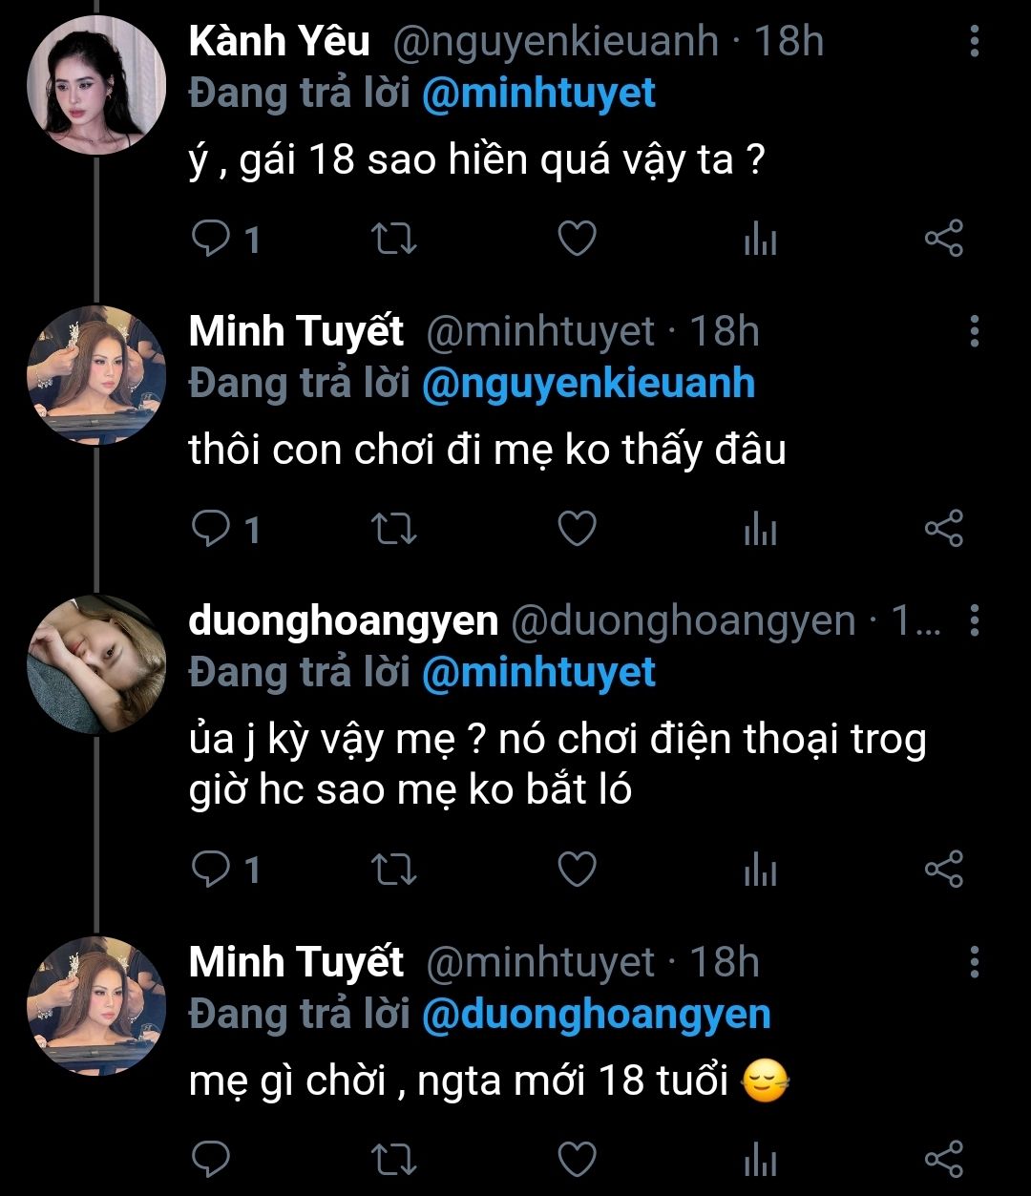Open the @duonghoangyen mention link
The width and height of the screenshot is (1031, 1196).
point(596,1014)
